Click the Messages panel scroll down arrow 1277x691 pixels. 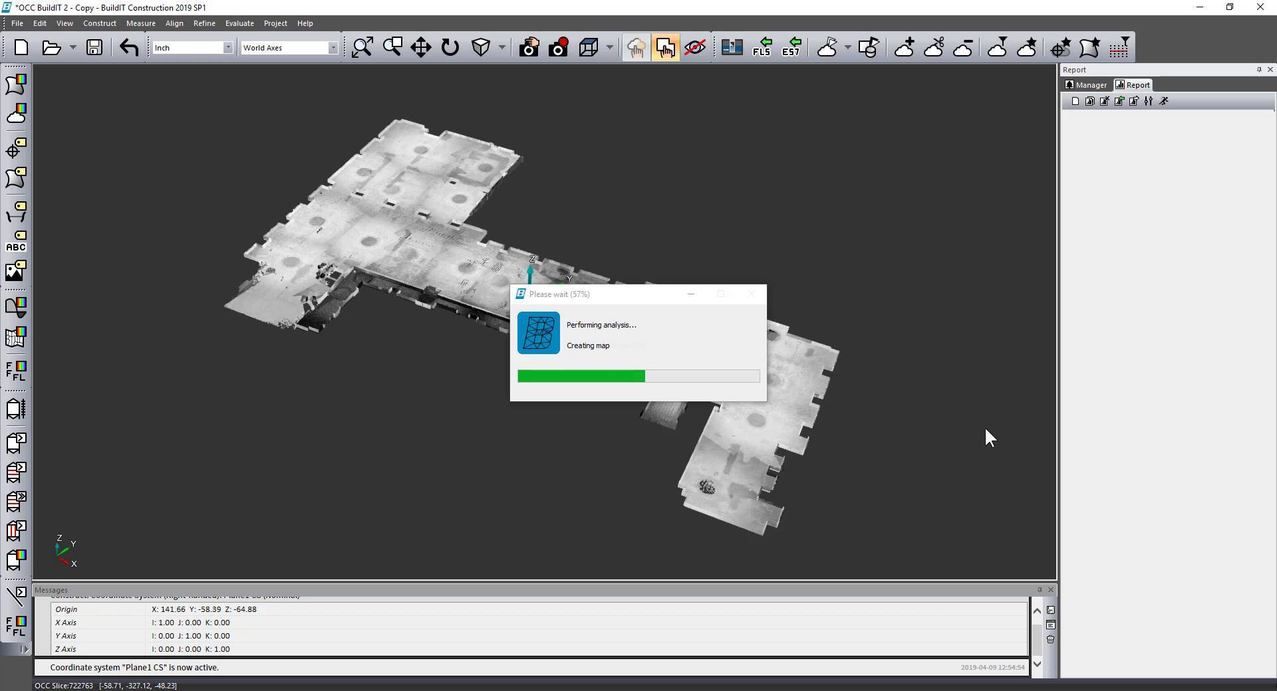pyautogui.click(x=1037, y=664)
